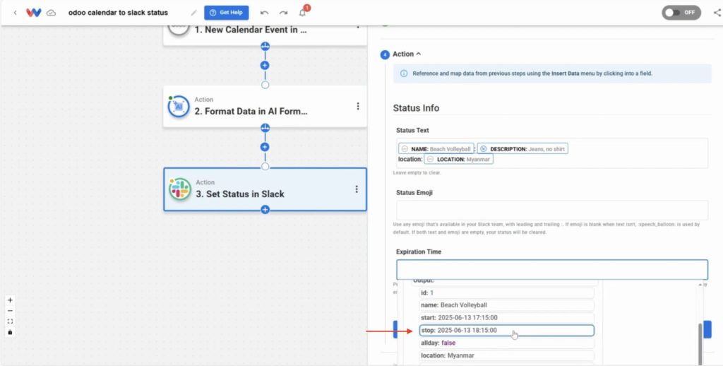Image resolution: width=723 pixels, height=366 pixels.
Task: Click into the Status Emoji field
Action: coord(552,210)
